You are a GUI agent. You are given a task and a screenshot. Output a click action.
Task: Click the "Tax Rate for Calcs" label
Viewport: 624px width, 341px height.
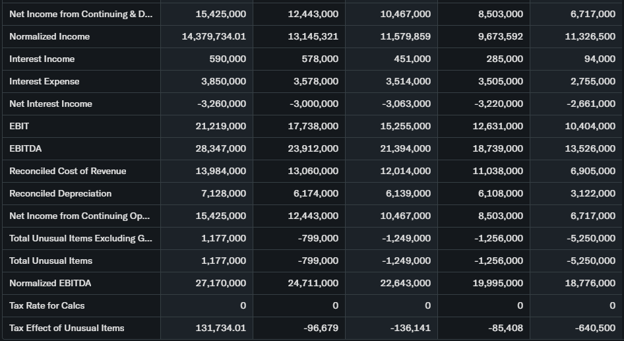(47, 305)
